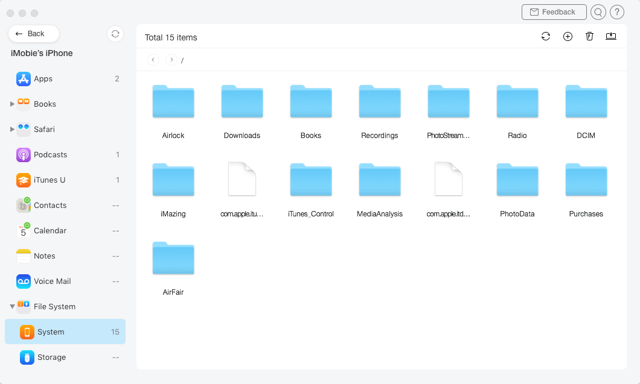Viewport: 640px width, 384px height.
Task: Select the Purchases folder
Action: pyautogui.click(x=586, y=180)
